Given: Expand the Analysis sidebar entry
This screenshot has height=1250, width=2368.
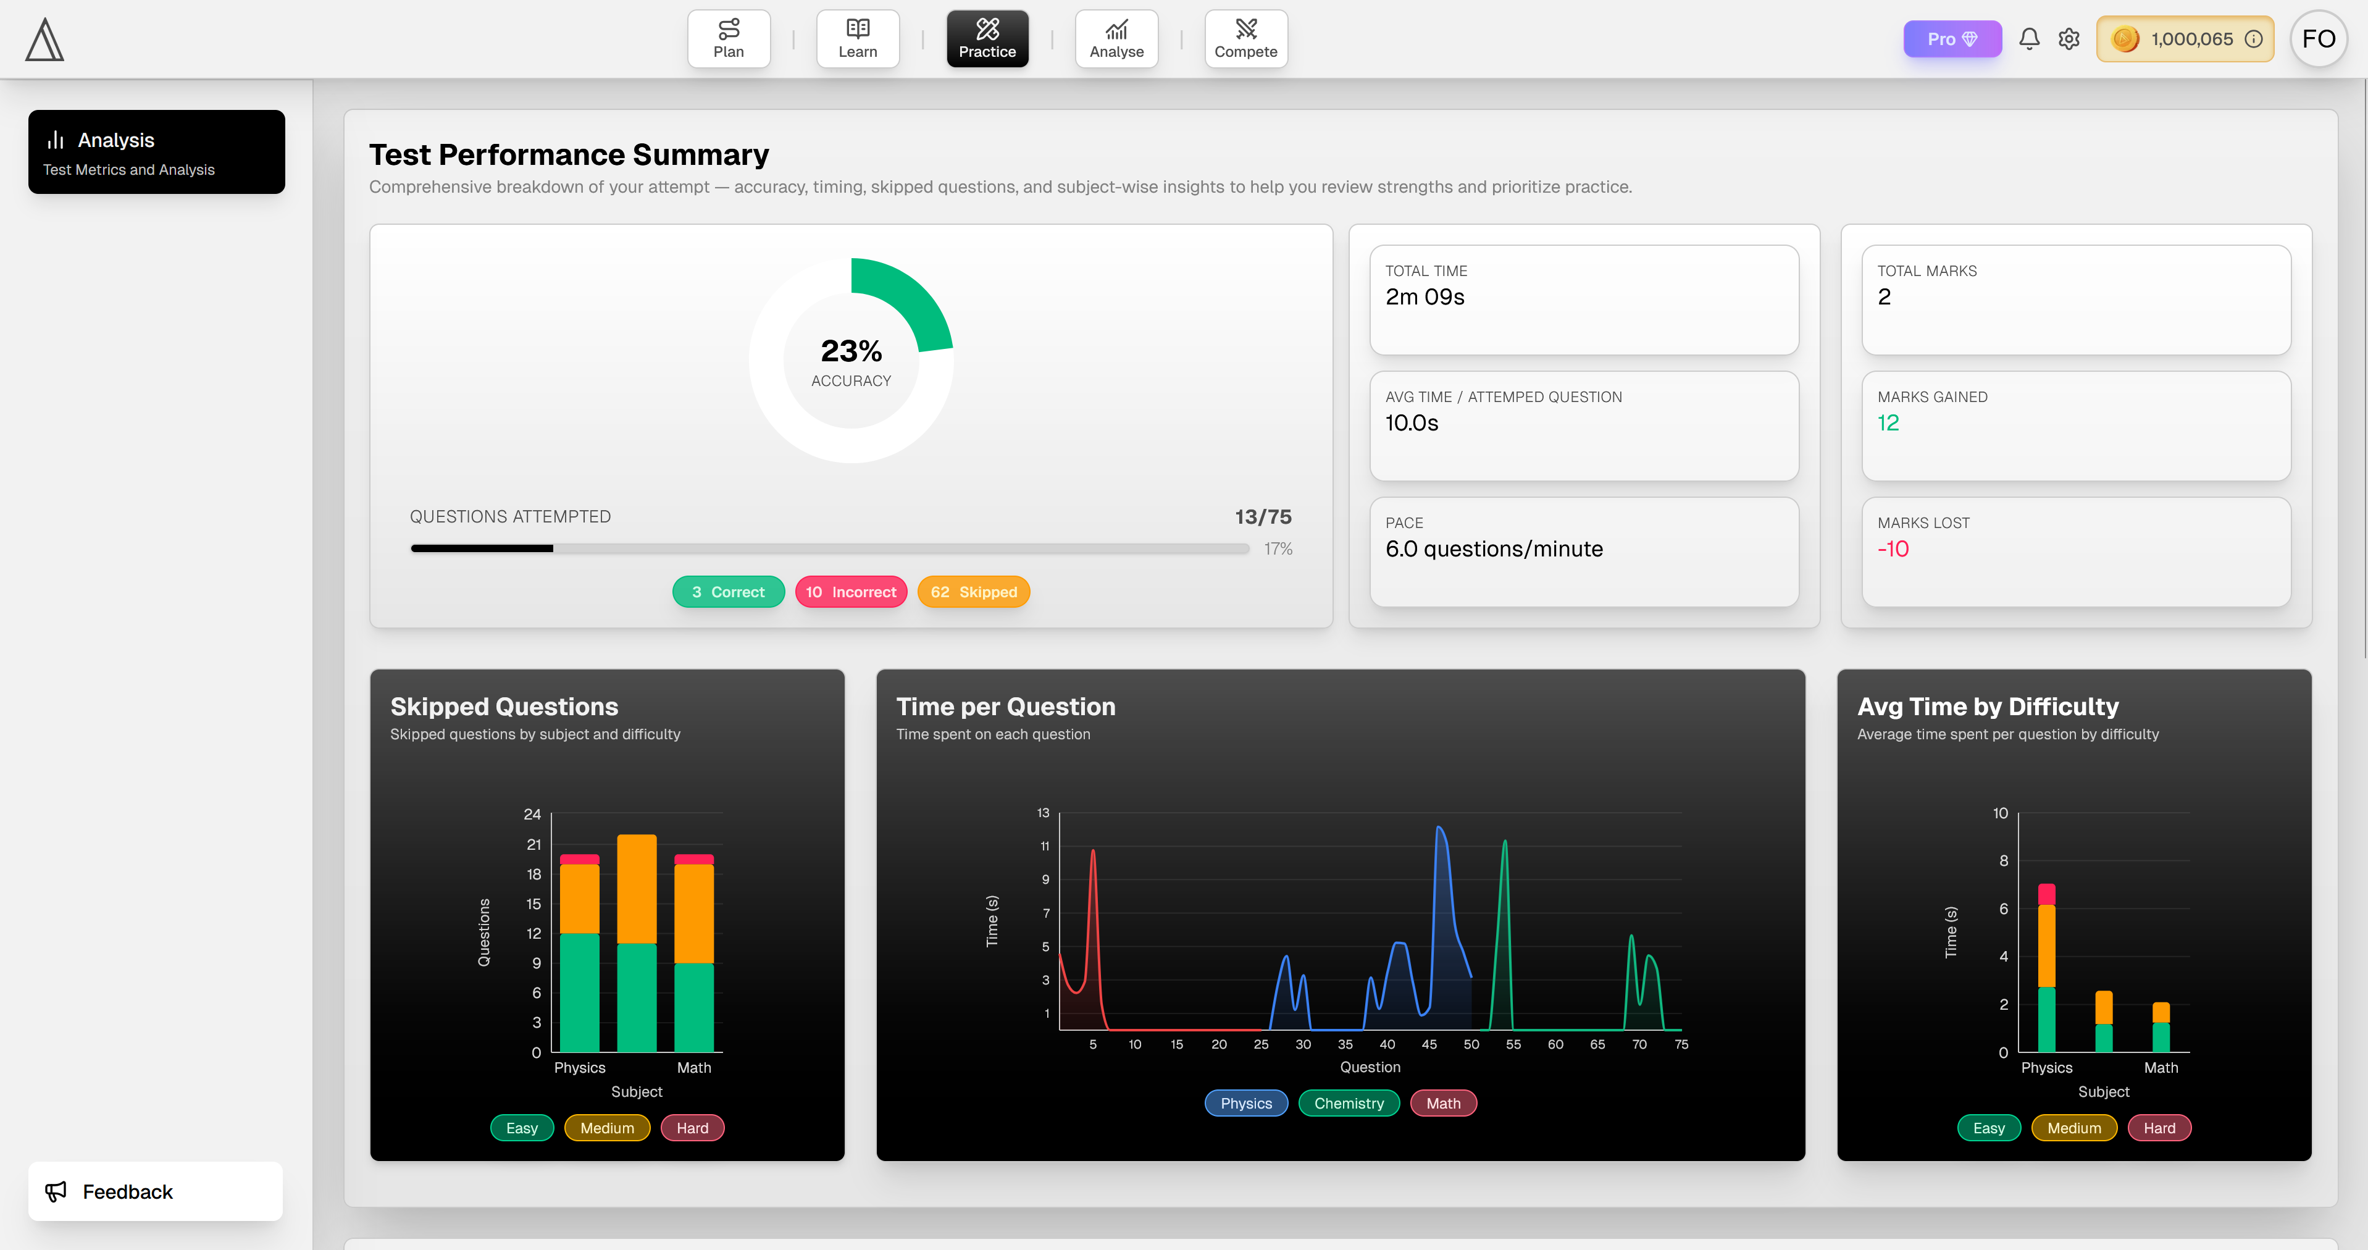Looking at the screenshot, I should pyautogui.click(x=156, y=151).
